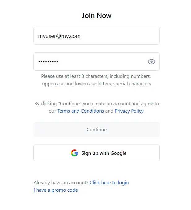Viewport: 191px width, 210px height.
Task: Click the word "Continue" on the greyed button
Action: (96, 130)
